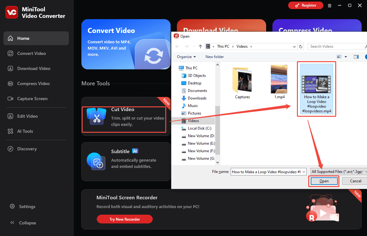Open Settings via the gear icon
Viewport: 367px width, 236px height.
click(x=12, y=206)
